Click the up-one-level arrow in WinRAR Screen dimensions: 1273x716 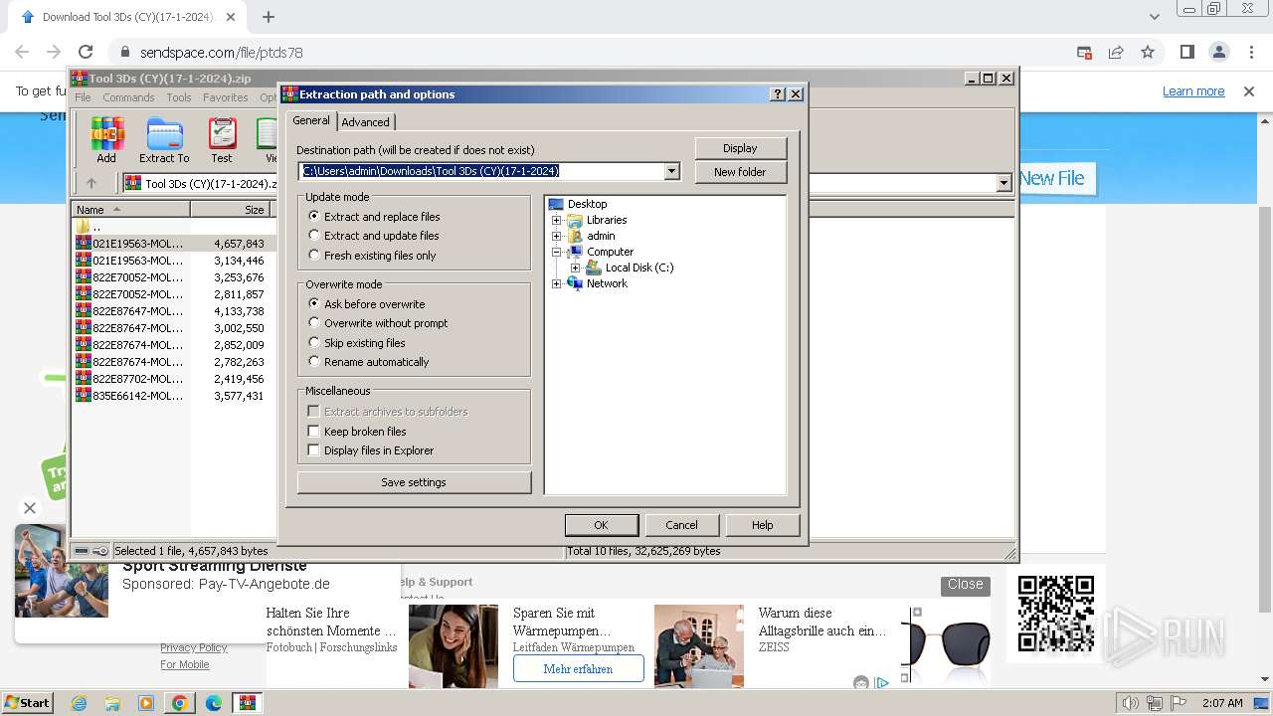91,183
